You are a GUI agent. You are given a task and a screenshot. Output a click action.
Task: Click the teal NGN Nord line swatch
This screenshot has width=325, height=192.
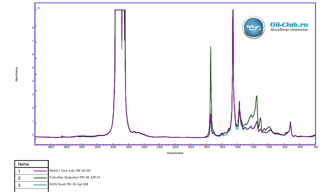pyautogui.click(x=40, y=185)
